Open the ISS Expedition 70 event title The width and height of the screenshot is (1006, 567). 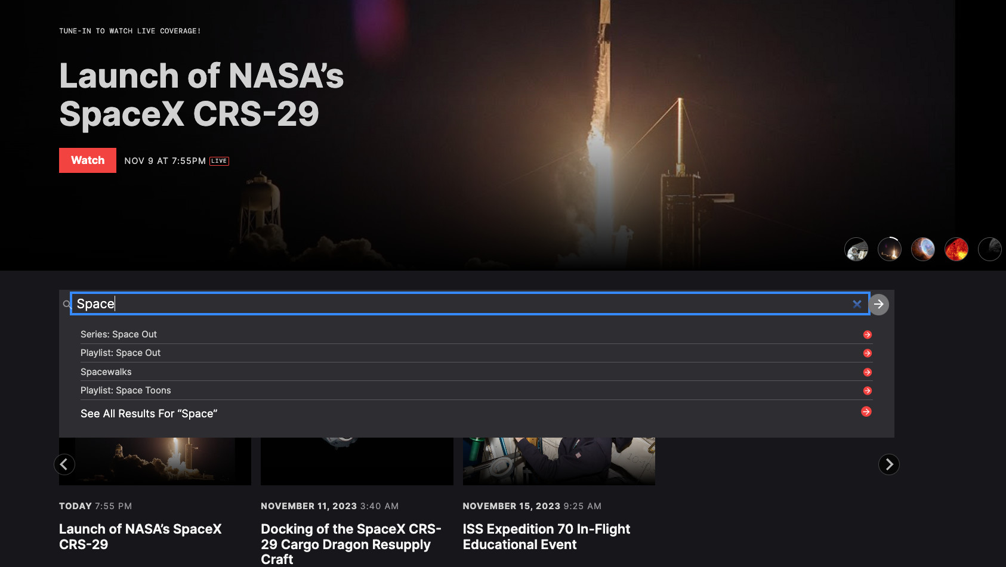point(546,537)
